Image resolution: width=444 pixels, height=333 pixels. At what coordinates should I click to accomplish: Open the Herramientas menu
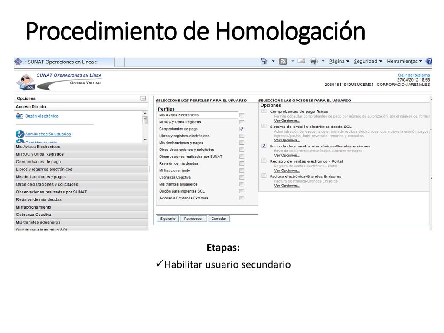click(x=405, y=61)
